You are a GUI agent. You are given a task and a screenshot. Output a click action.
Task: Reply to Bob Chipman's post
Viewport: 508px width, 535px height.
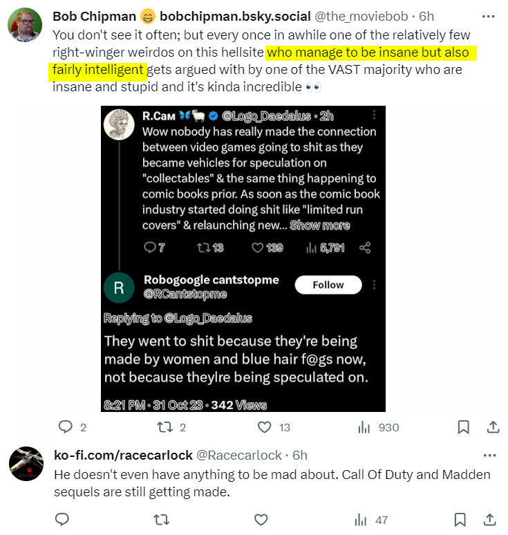(66, 428)
